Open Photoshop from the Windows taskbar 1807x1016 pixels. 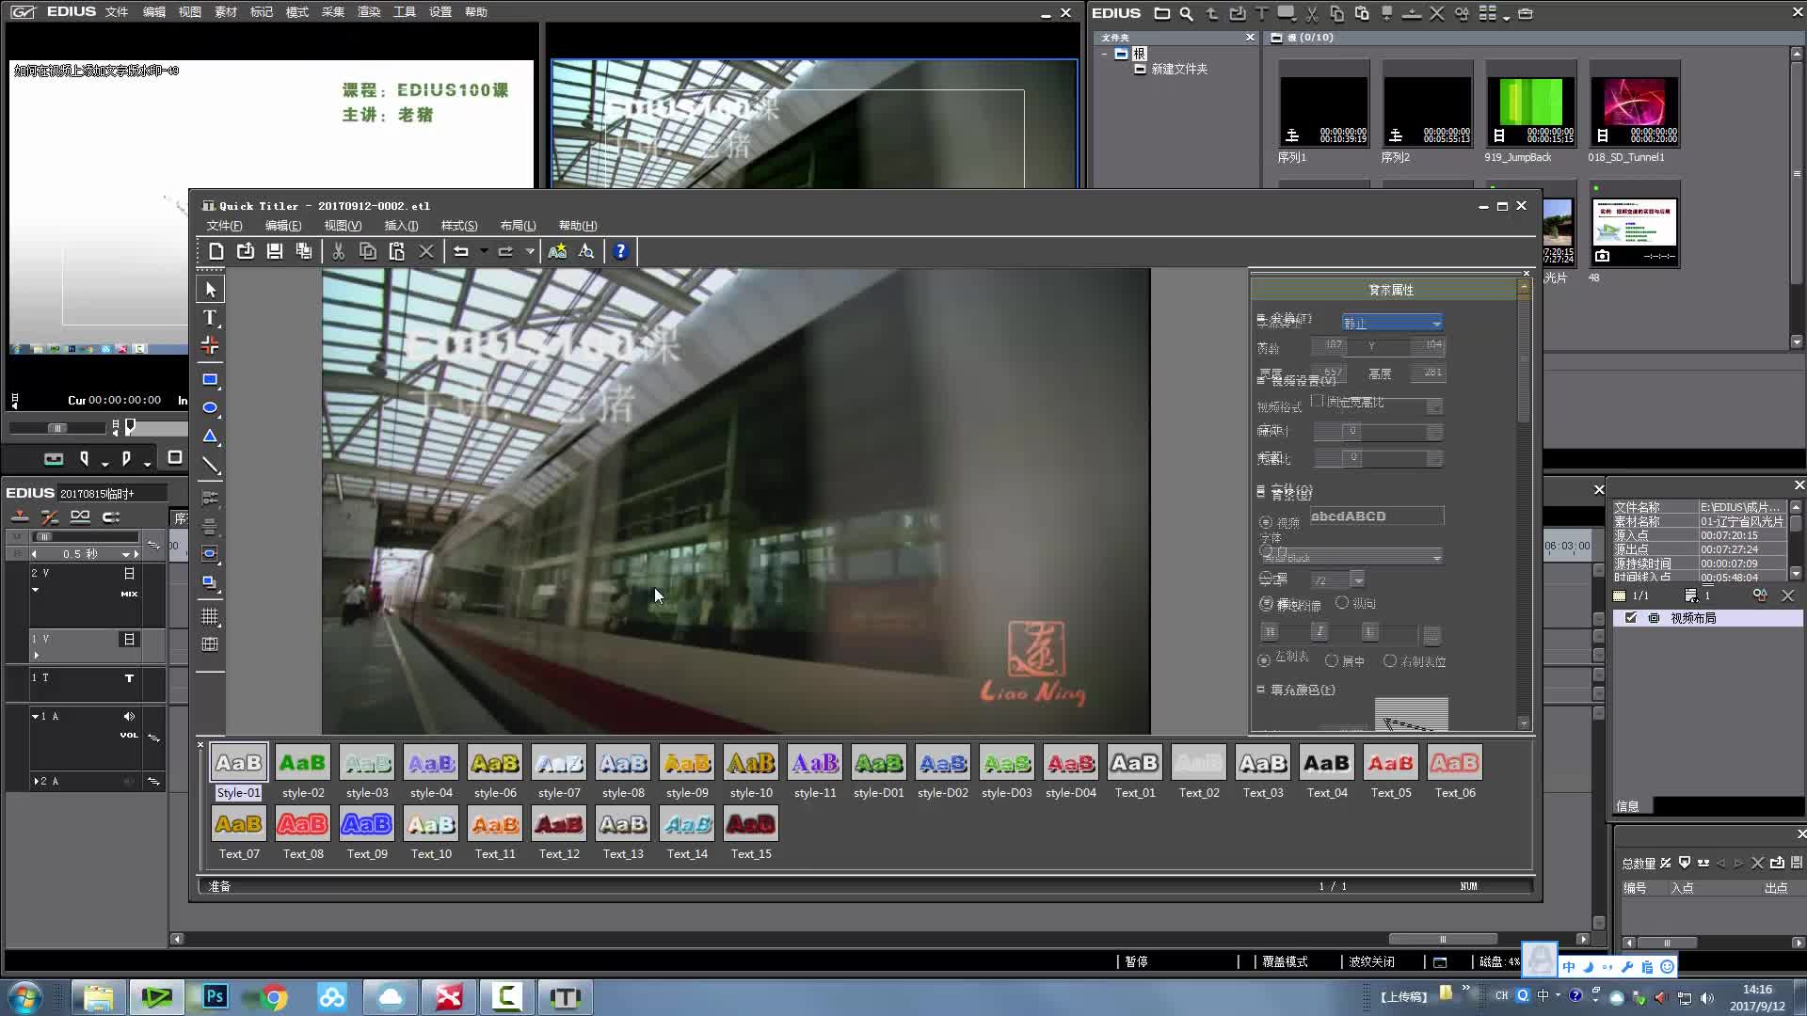[x=216, y=997]
